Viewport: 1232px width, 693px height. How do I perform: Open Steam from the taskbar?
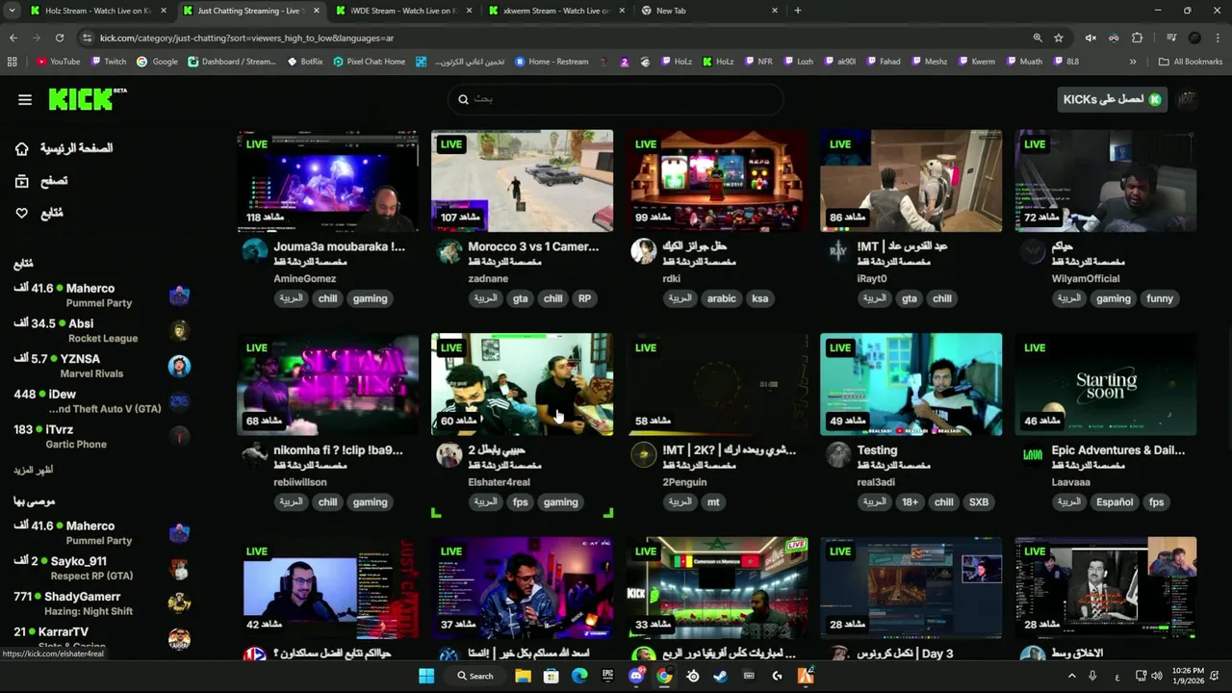tap(721, 676)
